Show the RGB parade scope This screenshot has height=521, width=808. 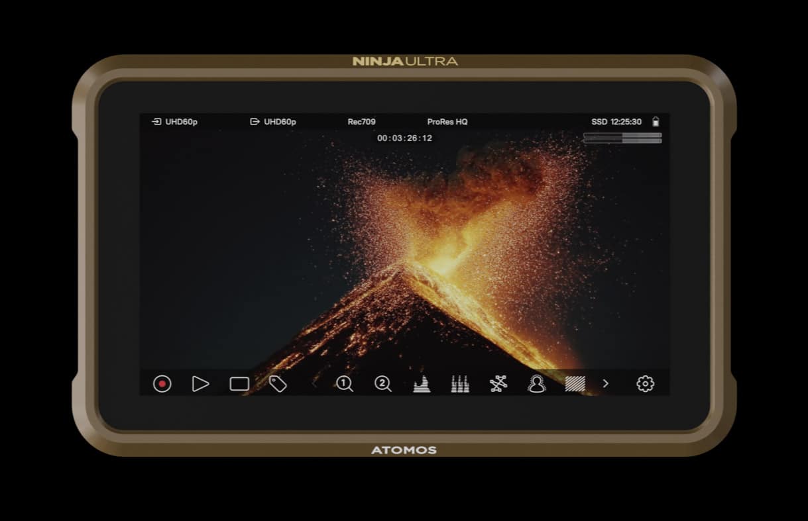click(x=460, y=384)
